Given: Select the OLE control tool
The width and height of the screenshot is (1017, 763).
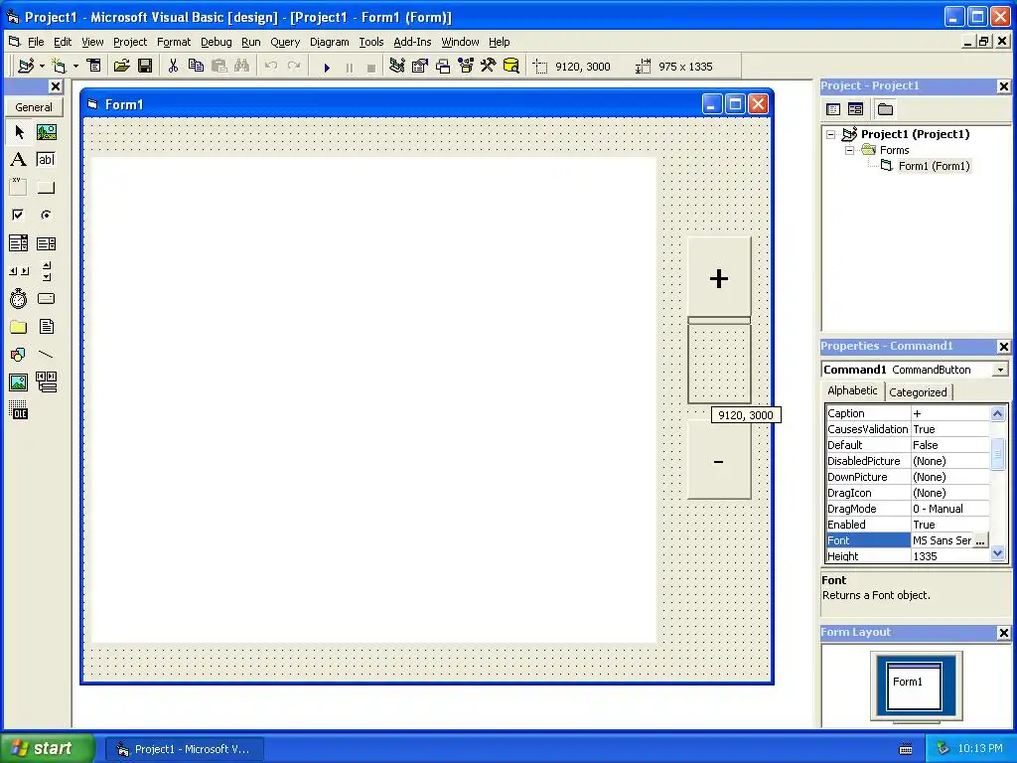Looking at the screenshot, I should click(19, 410).
